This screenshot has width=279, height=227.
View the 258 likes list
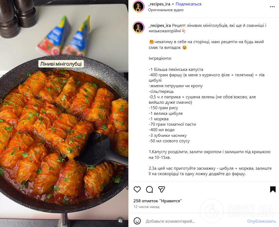pos(157,201)
